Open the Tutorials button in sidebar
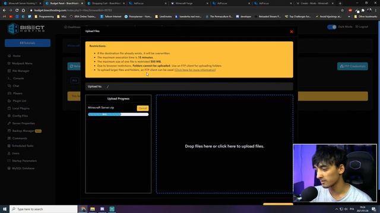Screen dimensions: 380x213 (x=28, y=43)
